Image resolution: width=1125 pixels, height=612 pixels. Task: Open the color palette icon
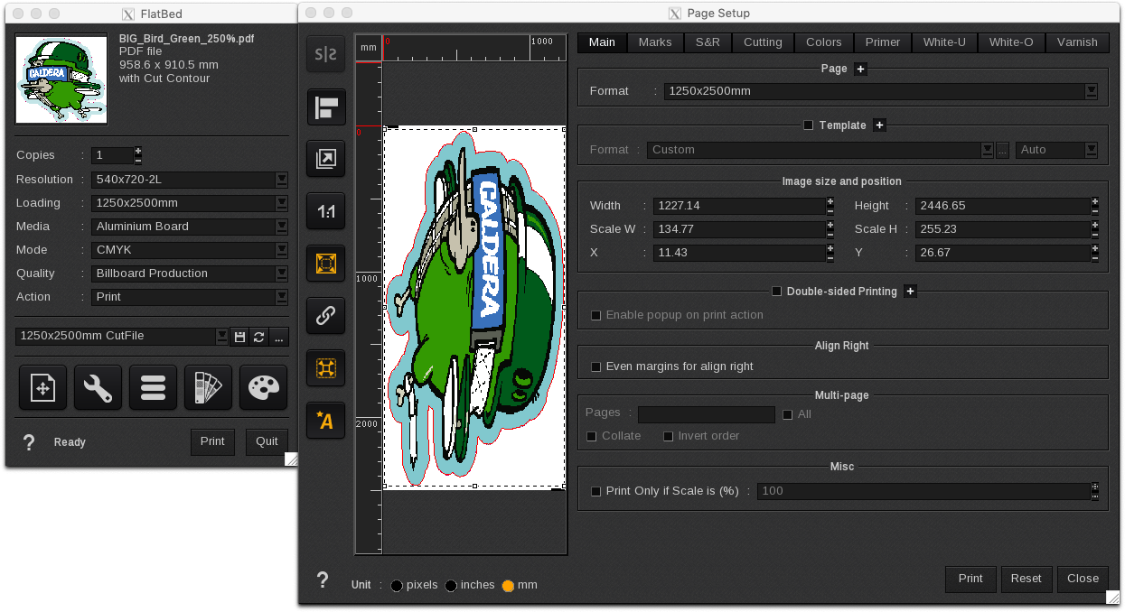tap(263, 388)
